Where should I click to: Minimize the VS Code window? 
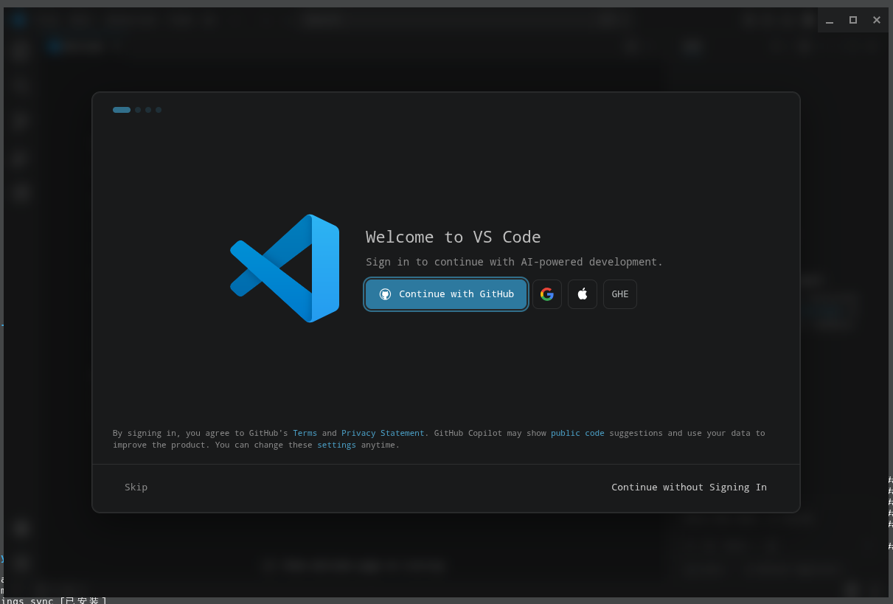[830, 20]
